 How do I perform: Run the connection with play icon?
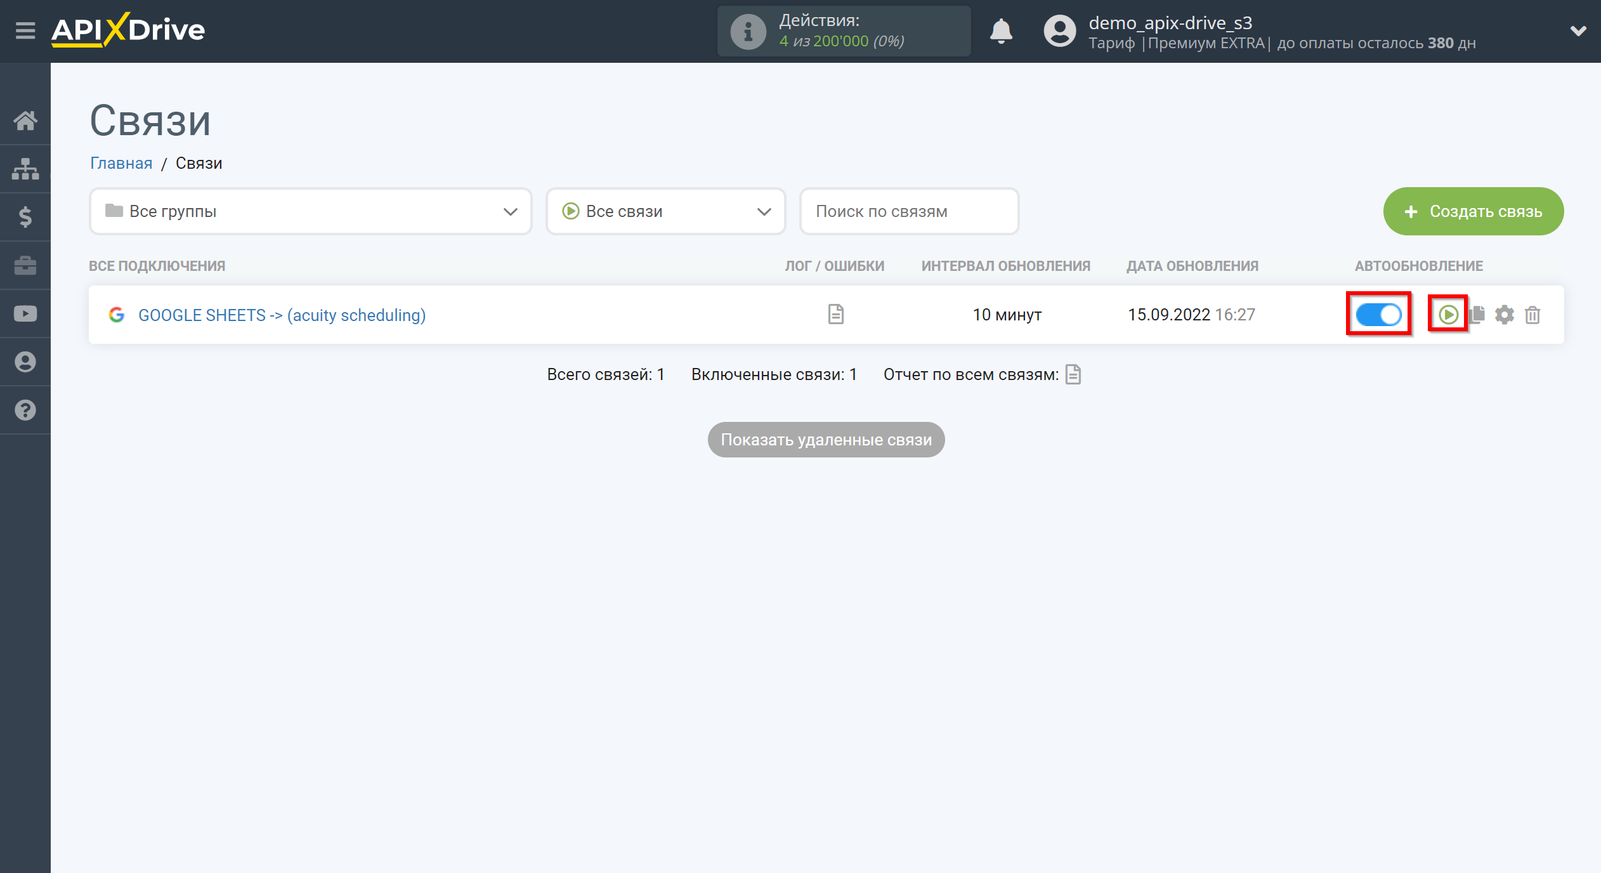tap(1448, 314)
